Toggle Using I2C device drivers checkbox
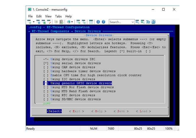The image size is (196, 138). [x=46, y=79]
